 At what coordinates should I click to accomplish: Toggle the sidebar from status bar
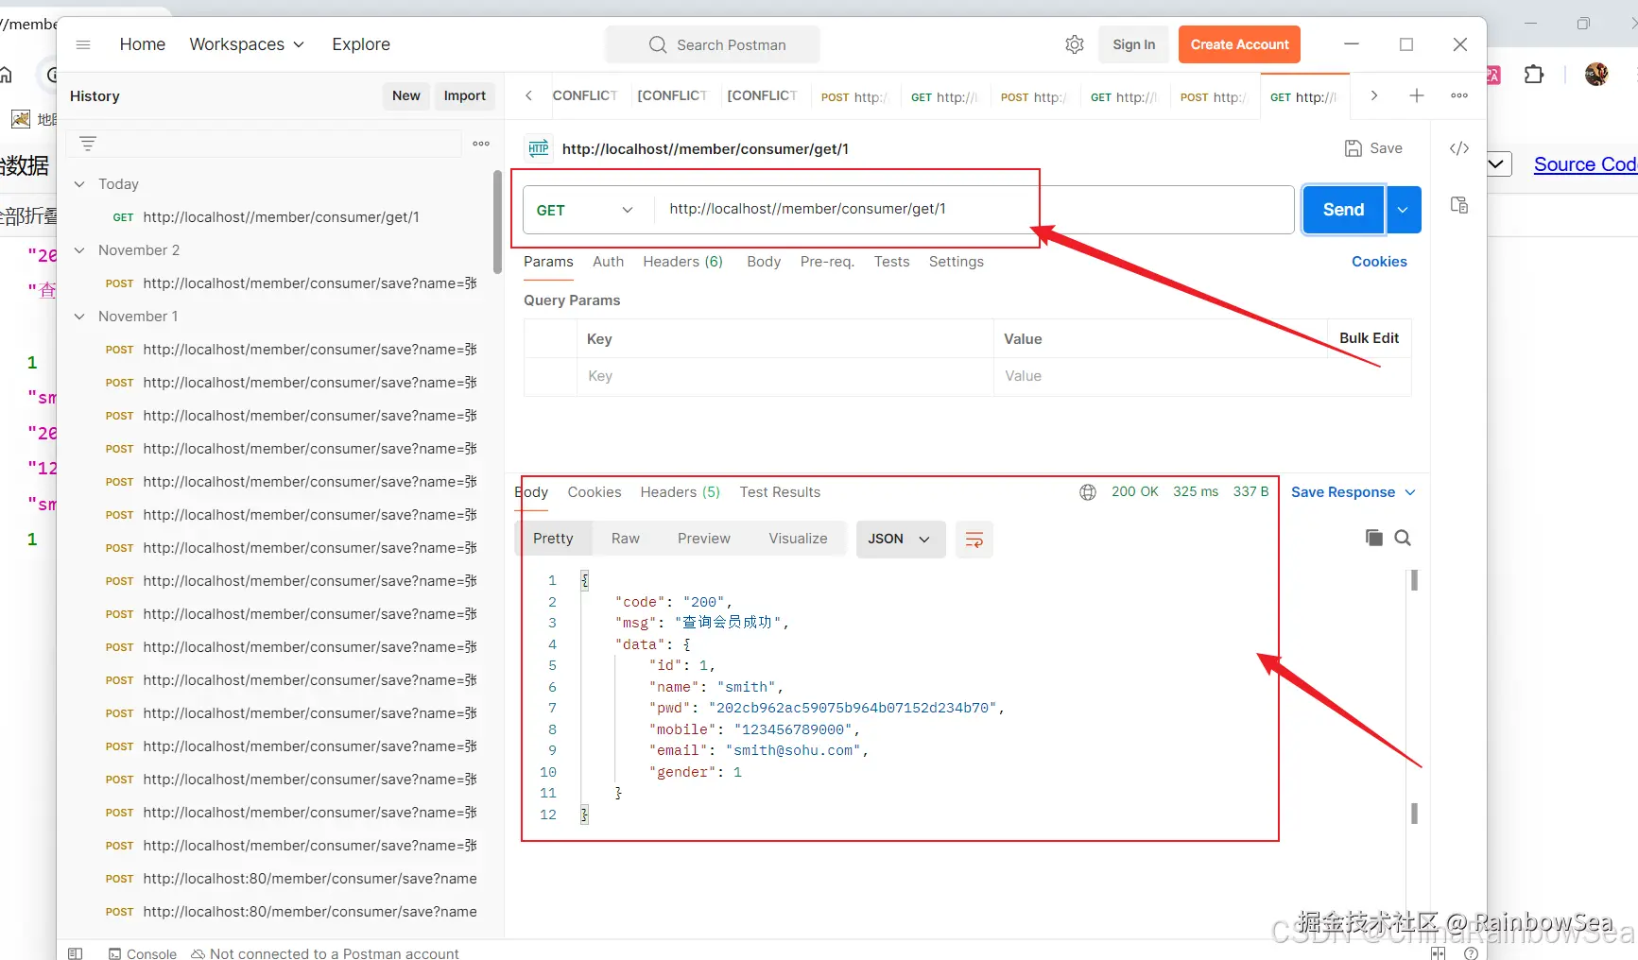click(76, 953)
